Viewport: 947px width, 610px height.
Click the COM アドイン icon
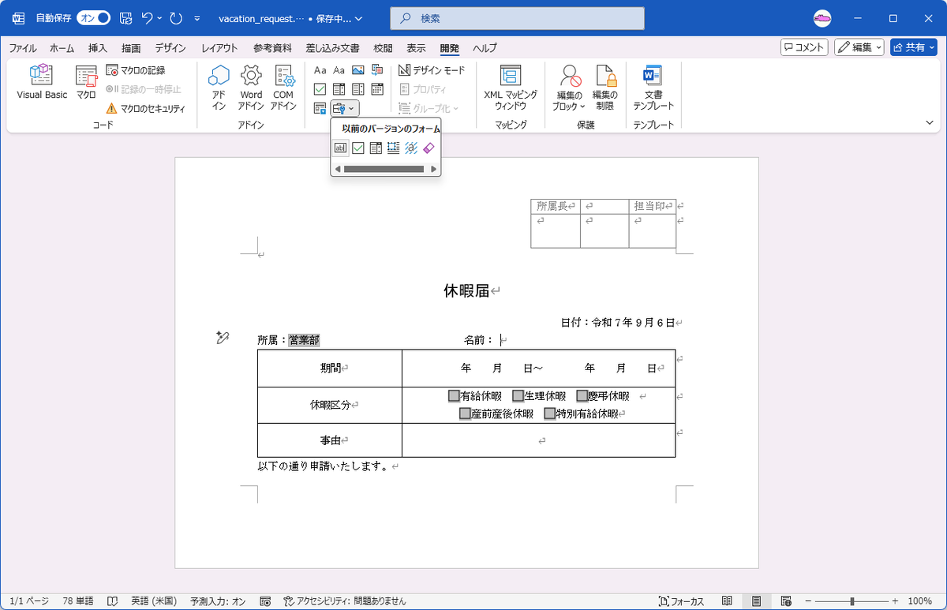283,82
